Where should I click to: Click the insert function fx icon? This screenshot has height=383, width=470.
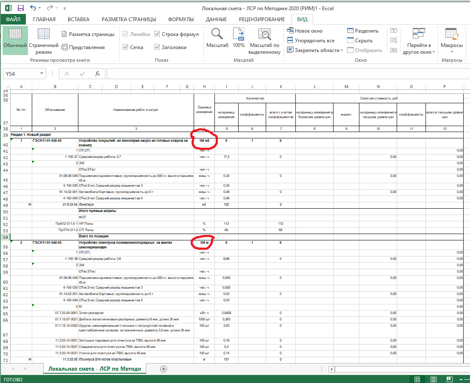97,74
